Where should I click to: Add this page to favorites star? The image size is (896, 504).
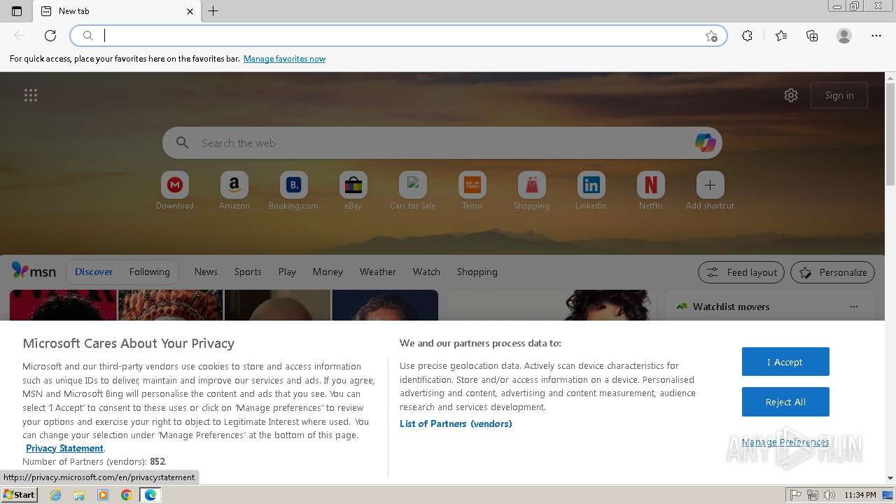[711, 36]
